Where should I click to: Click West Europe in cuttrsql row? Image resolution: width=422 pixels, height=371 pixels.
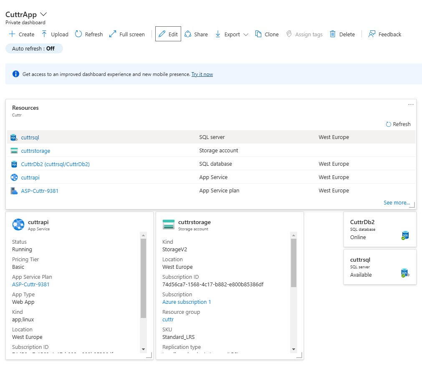coord(334,137)
